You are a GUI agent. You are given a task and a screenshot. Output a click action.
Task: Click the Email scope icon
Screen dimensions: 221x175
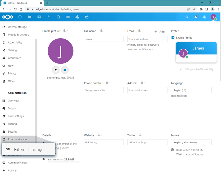click(x=140, y=31)
